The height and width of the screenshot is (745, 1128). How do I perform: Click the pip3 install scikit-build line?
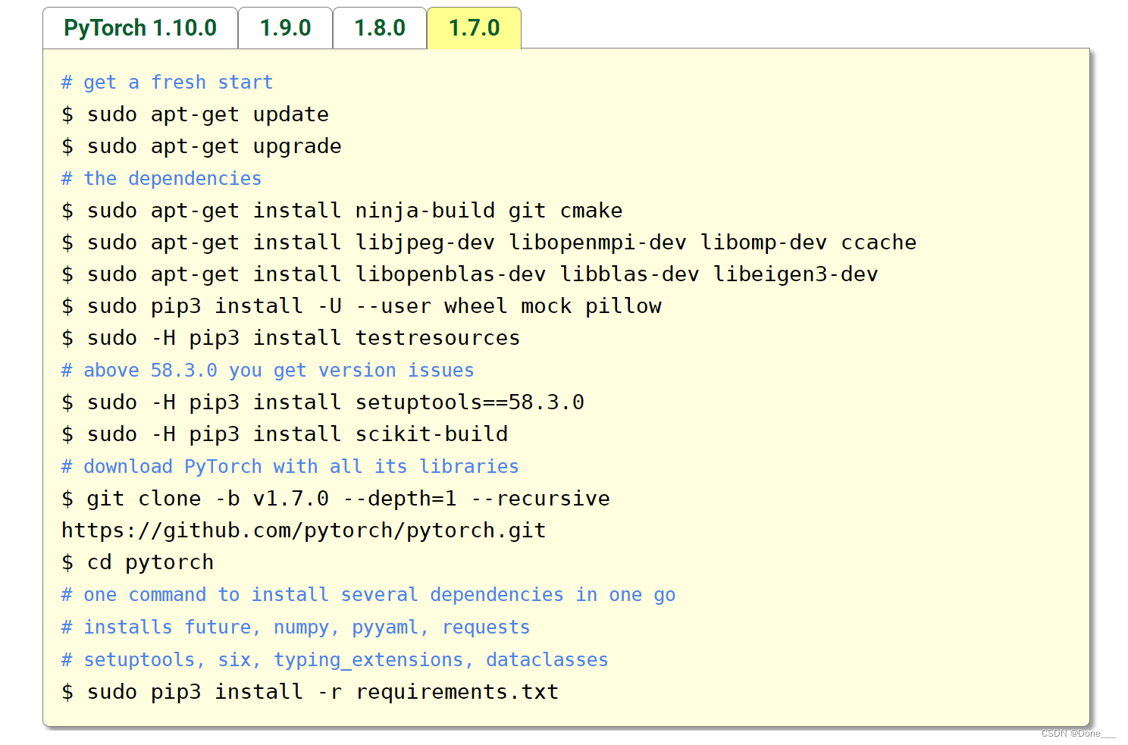click(x=285, y=434)
